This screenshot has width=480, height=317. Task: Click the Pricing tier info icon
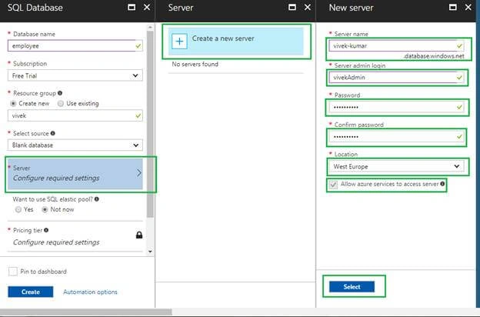46,230
